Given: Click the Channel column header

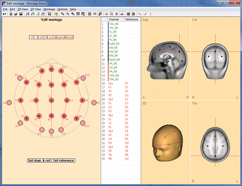Looking at the screenshot, I should pos(116,19).
